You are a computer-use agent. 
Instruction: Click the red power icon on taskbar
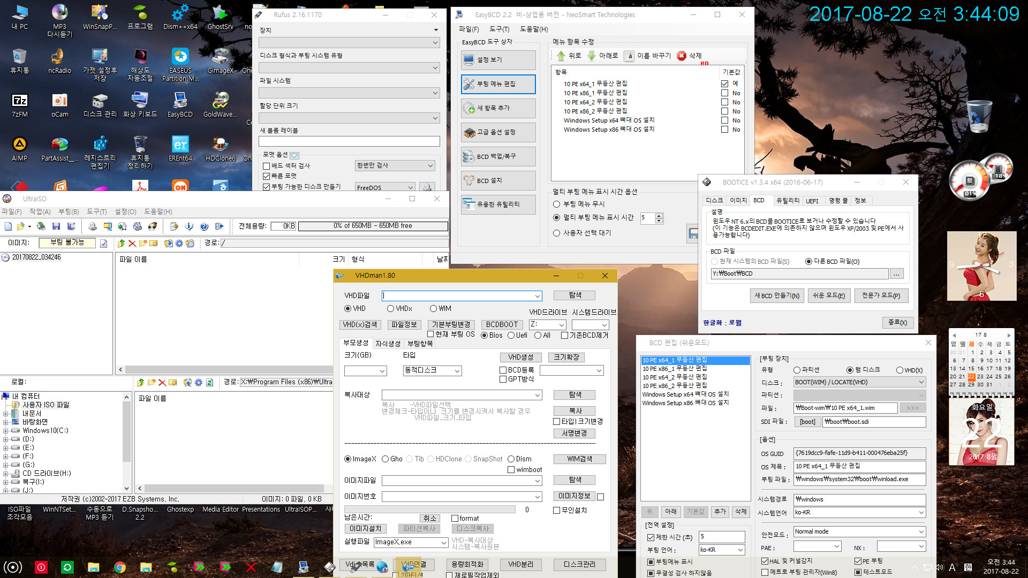pos(41,567)
